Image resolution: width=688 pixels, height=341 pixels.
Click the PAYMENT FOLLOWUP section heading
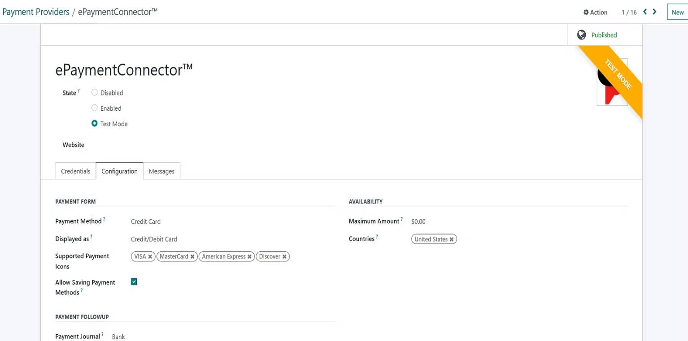82,317
